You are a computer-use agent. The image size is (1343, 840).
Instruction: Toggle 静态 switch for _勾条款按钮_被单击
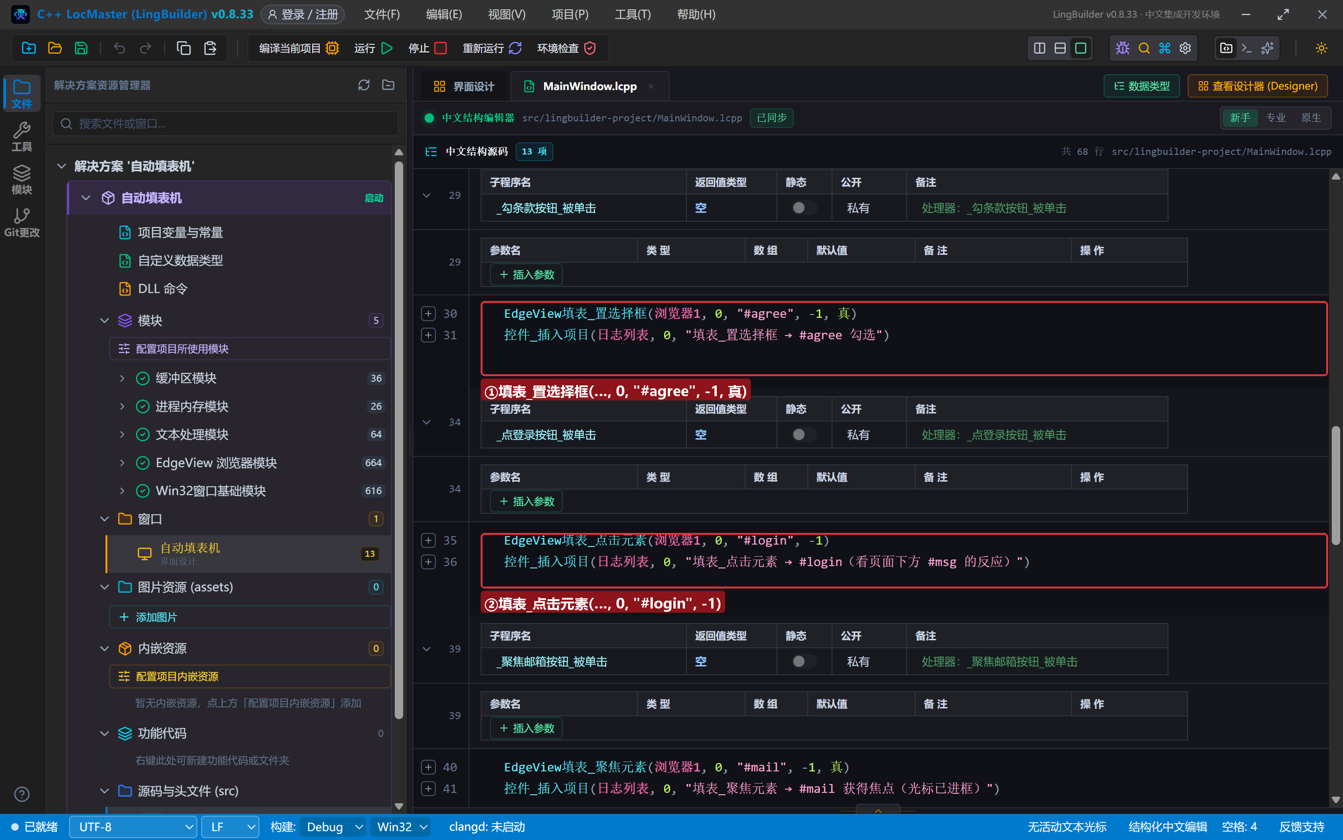coord(803,208)
